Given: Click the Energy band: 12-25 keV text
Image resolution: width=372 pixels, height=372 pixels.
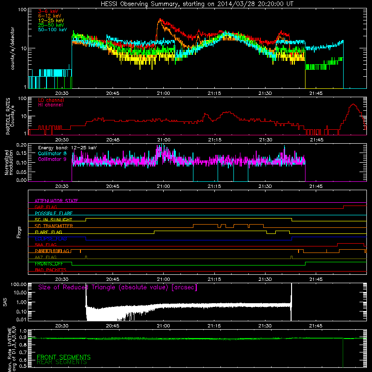Looking at the screenshot, I should [x=67, y=148].
